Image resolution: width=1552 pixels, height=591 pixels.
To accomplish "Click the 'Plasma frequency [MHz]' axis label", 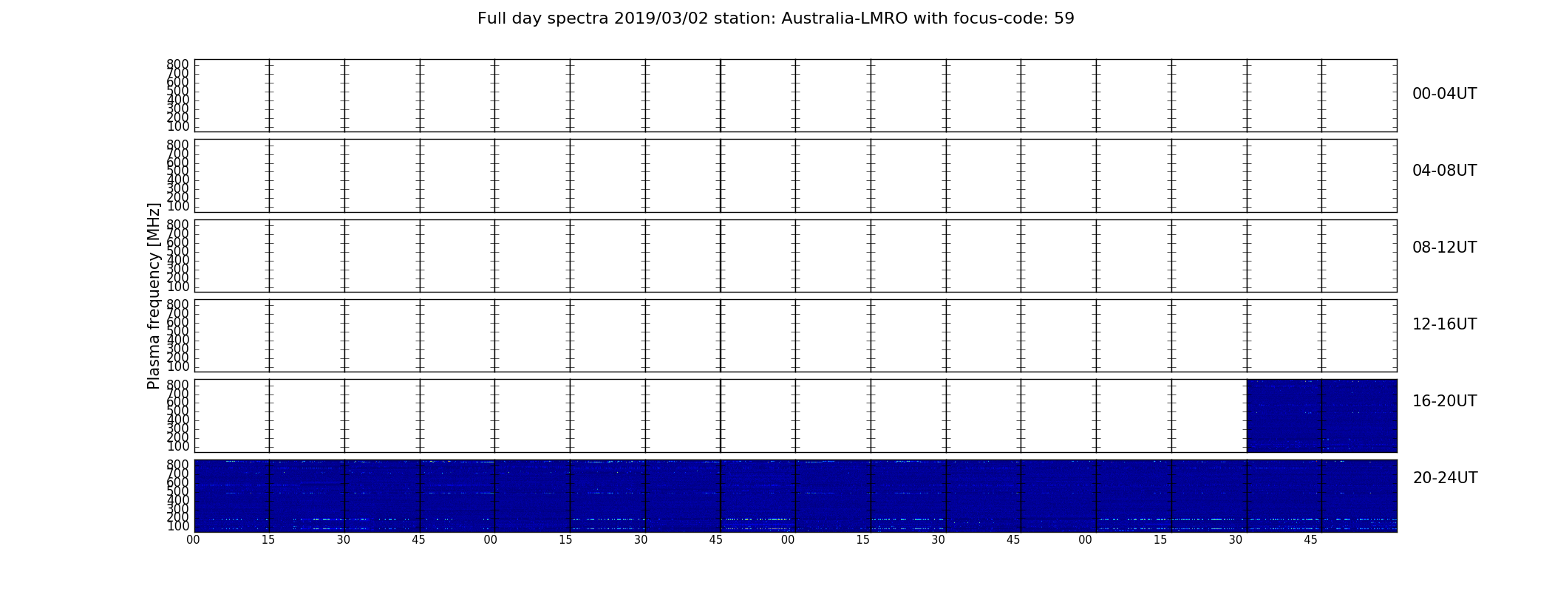I will (154, 295).
